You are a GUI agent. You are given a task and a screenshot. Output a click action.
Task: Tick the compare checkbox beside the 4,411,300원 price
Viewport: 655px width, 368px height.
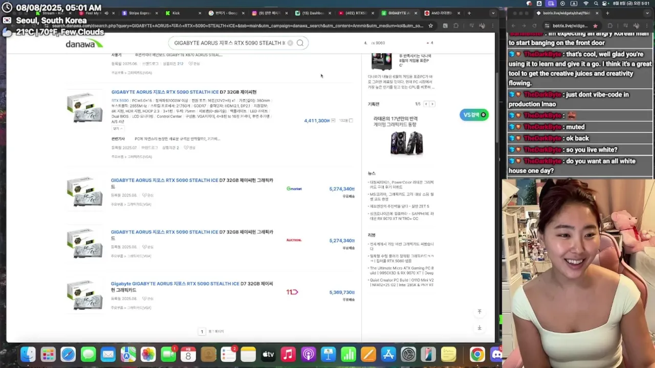(x=351, y=121)
